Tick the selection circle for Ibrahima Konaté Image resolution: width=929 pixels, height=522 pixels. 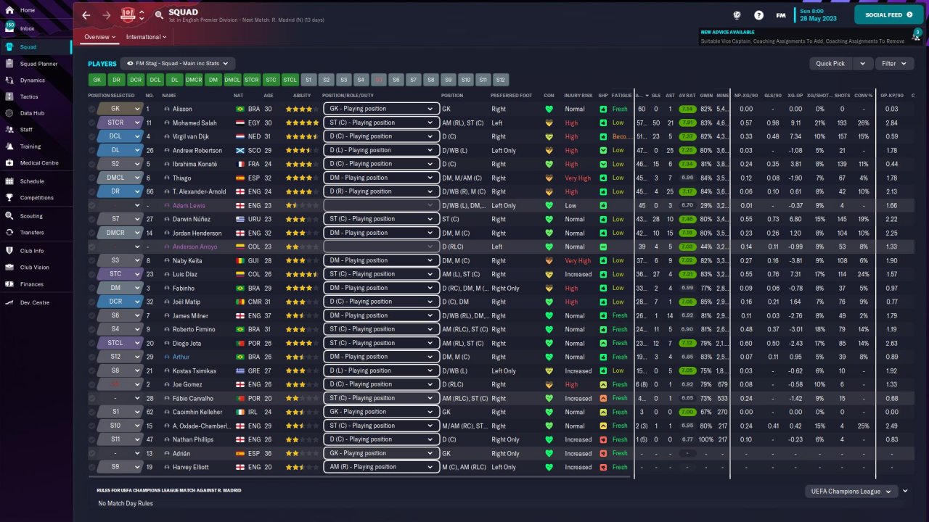click(92, 164)
